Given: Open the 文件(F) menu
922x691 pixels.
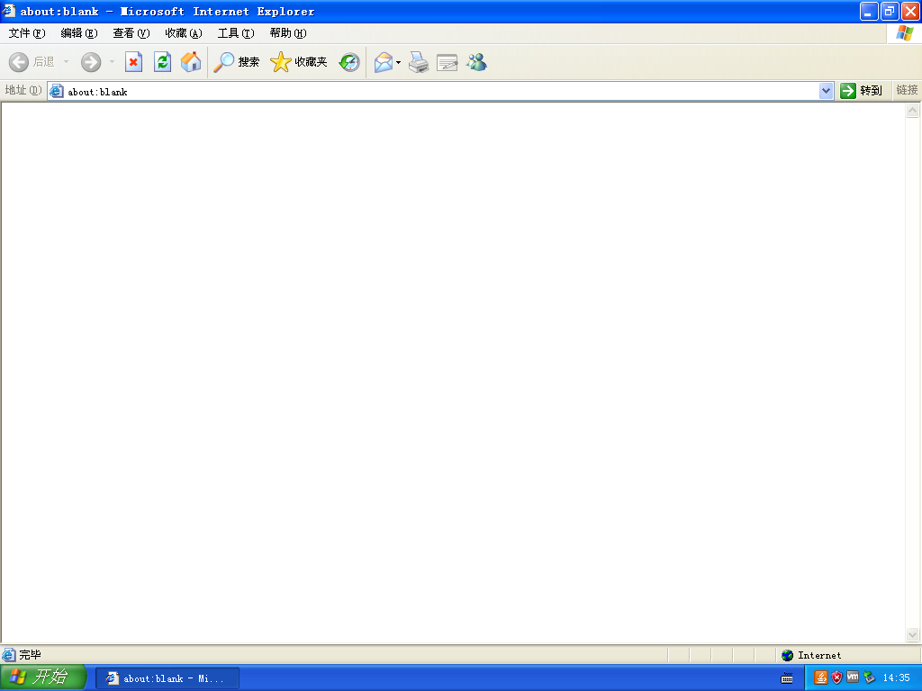Looking at the screenshot, I should [27, 33].
